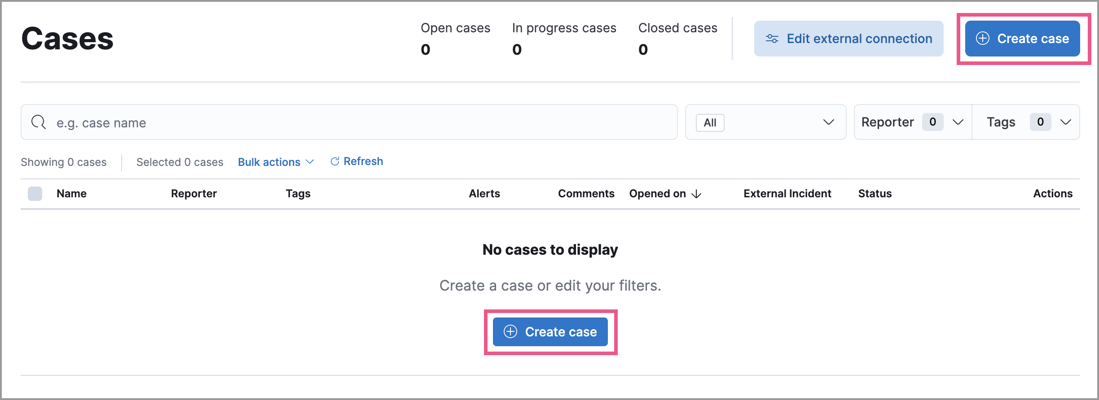The width and height of the screenshot is (1099, 400).
Task: Click the Name column header
Action: pos(71,193)
